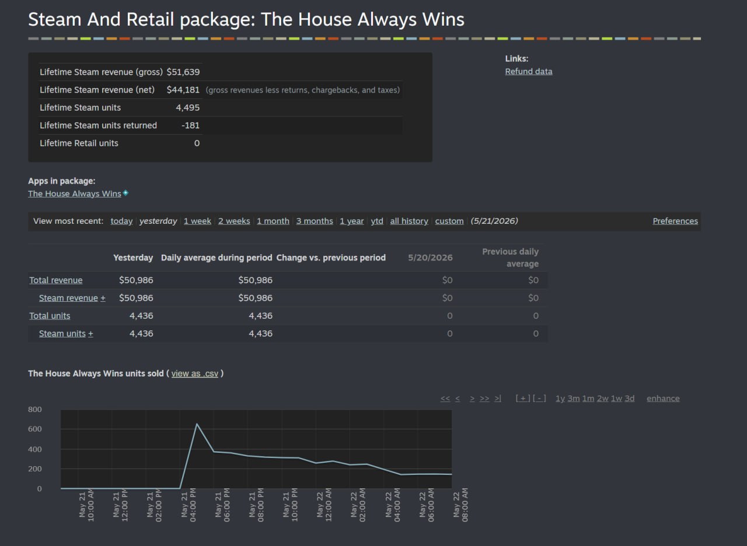
Task: Set the chart range to 2w
Action: (x=602, y=399)
